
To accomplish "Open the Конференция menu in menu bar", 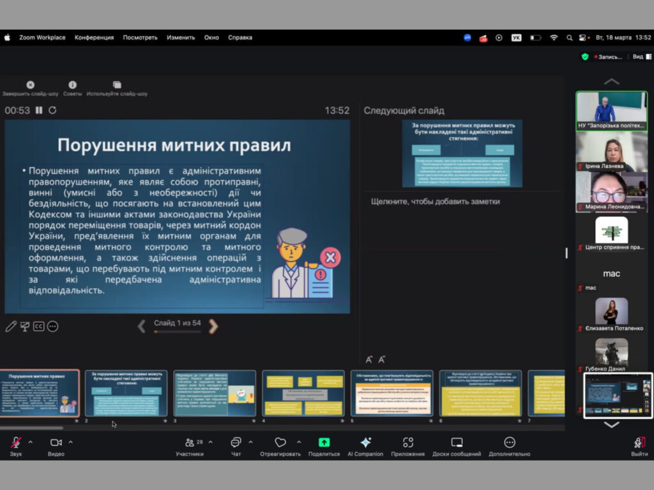I will [94, 38].
